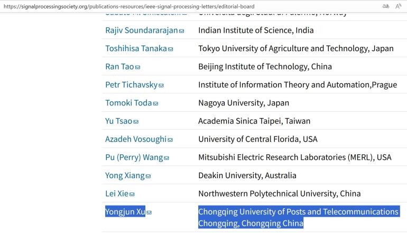The height and width of the screenshot is (233, 407).
Task: Open Rajiv Soundararajan's name link
Action: click(x=142, y=30)
